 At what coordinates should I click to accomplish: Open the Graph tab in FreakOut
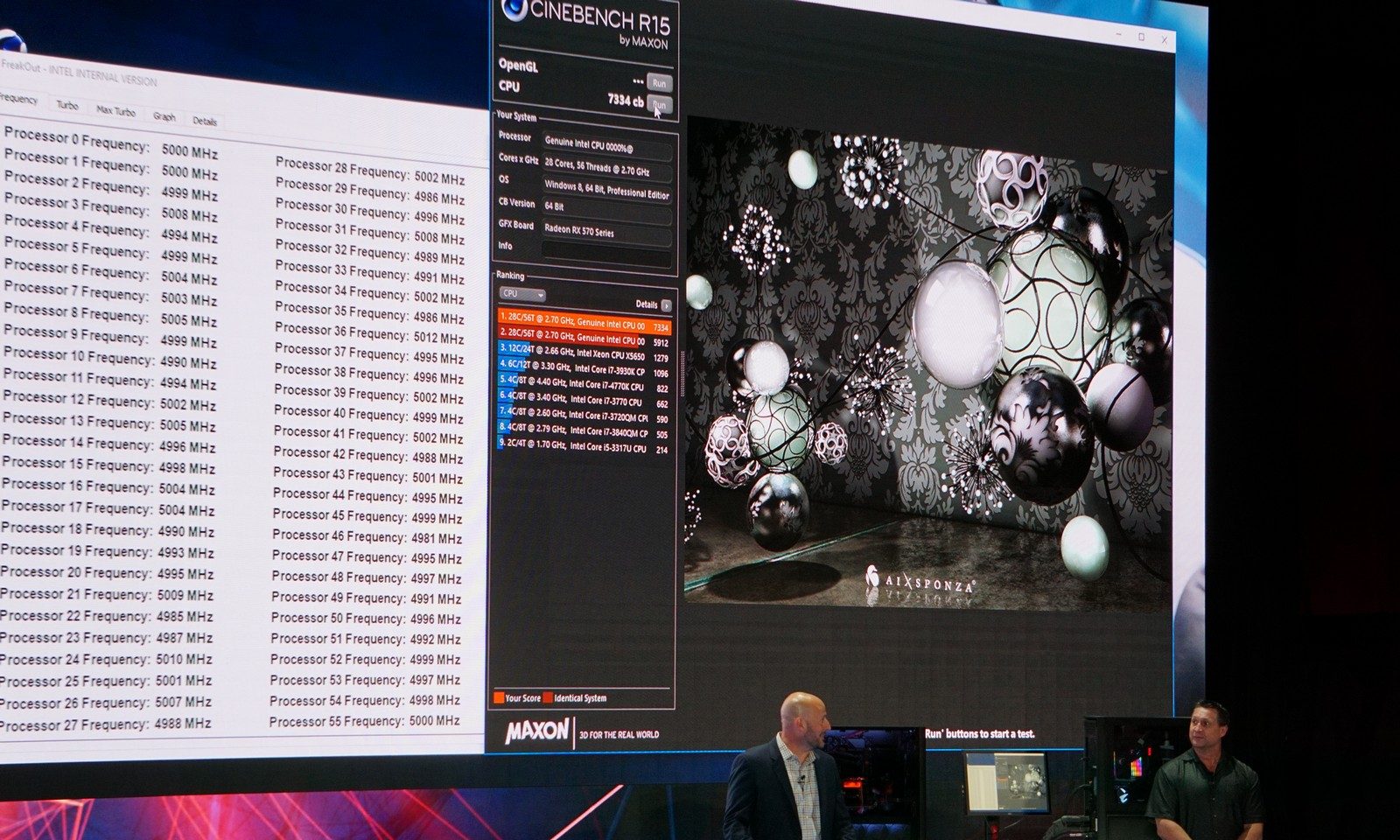point(164,116)
